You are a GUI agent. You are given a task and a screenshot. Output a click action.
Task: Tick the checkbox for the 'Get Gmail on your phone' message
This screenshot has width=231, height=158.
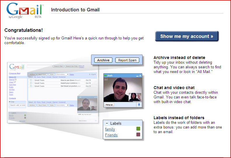[31, 86]
